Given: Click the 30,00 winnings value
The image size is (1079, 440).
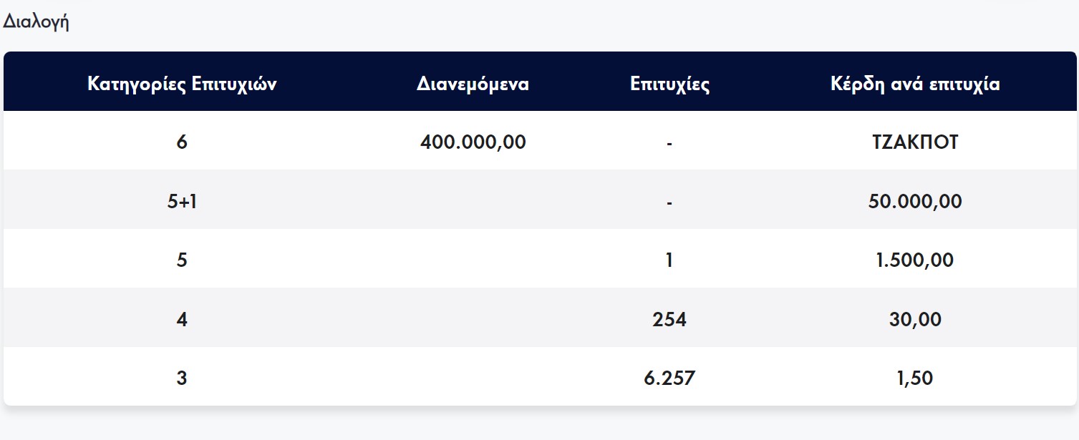Looking at the screenshot, I should (915, 318).
